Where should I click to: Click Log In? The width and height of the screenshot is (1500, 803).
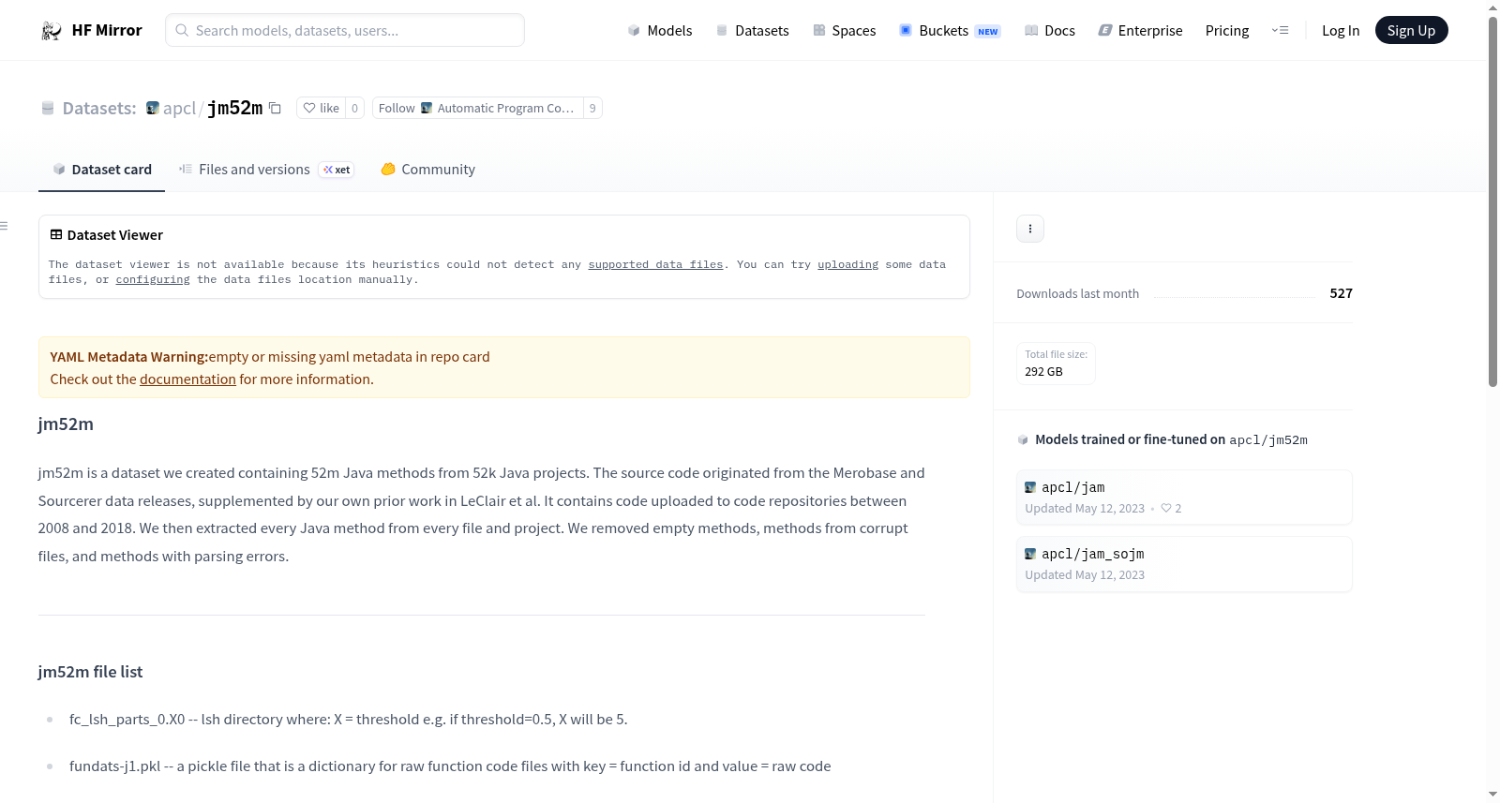click(x=1341, y=31)
